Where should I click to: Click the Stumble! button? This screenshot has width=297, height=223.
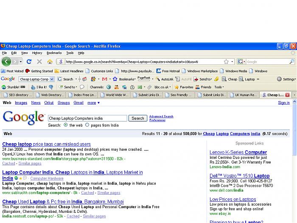(13, 87)
